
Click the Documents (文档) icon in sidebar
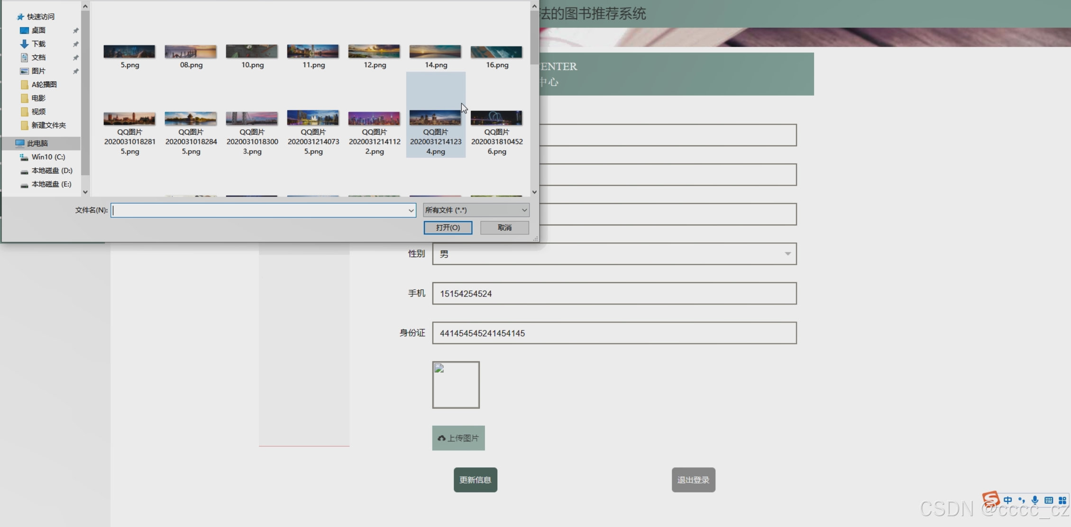(24, 57)
